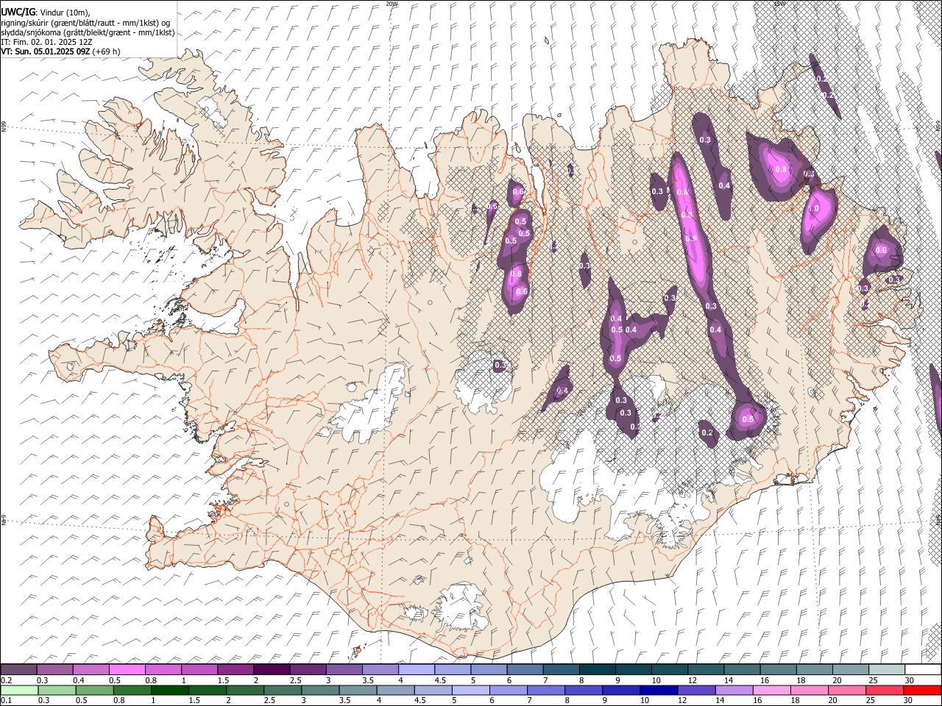Select bottom-row pale green swatch between 0.1 and 0.3
The image size is (942, 706).
19,690
